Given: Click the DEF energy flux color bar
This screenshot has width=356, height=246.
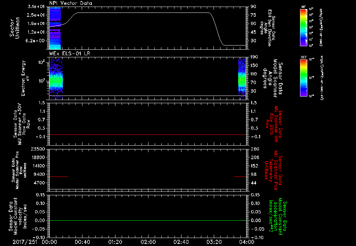Looking at the screenshot, I should tap(304, 78).
